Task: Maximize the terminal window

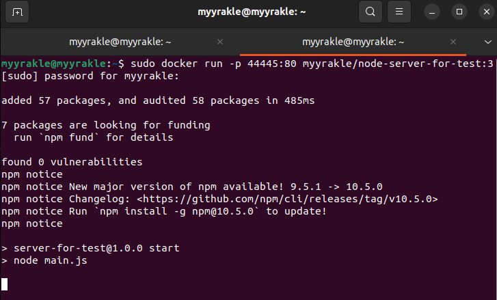Action: click(459, 12)
